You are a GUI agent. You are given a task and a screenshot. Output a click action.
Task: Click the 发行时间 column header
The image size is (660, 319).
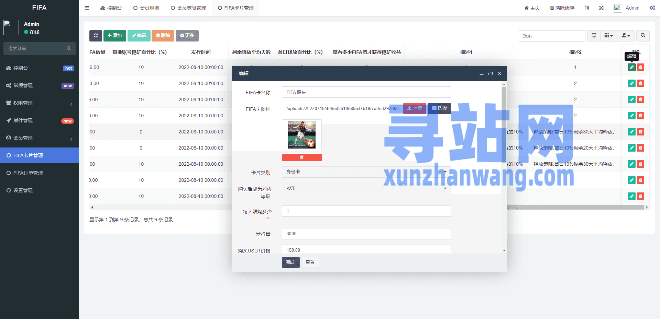tap(201, 52)
